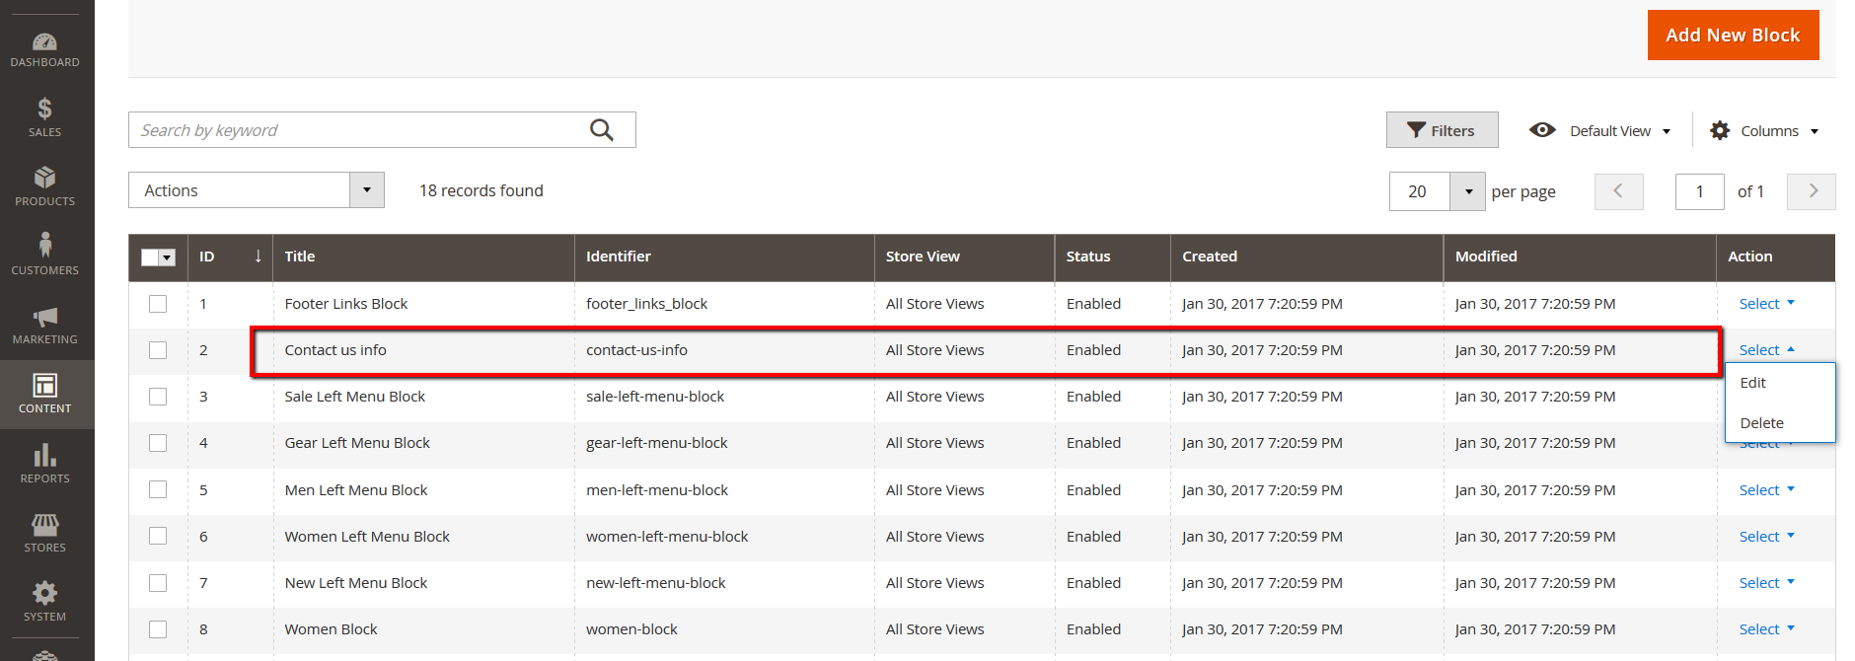Tick checkbox for Women Left Menu Block
The image size is (1855, 661).
point(158,536)
